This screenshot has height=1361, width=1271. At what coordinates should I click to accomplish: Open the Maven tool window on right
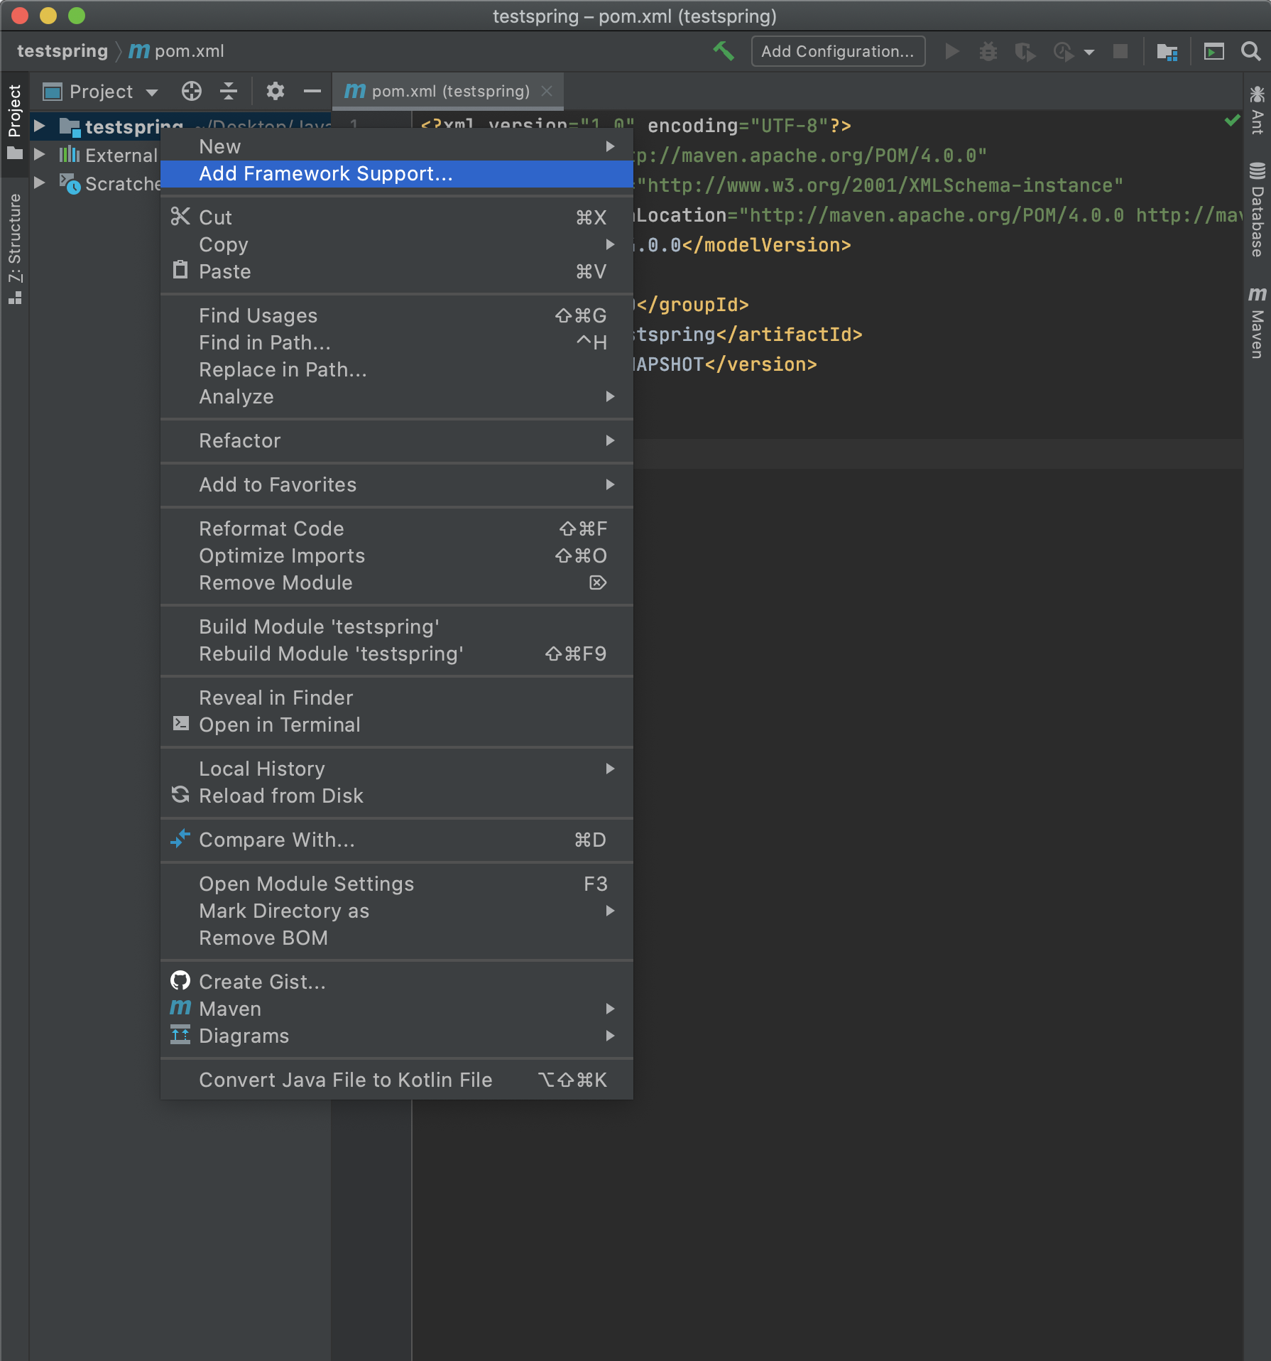[1257, 322]
